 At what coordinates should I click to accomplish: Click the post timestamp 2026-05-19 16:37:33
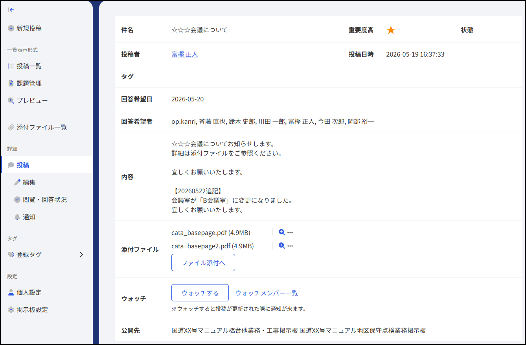click(x=415, y=54)
